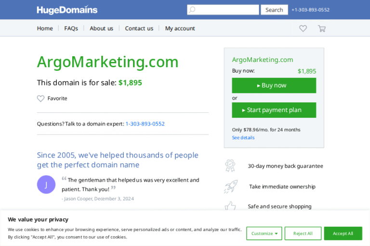This screenshot has height=246, width=370.
Task: Open the FAQs menu item
Action: coord(71,28)
